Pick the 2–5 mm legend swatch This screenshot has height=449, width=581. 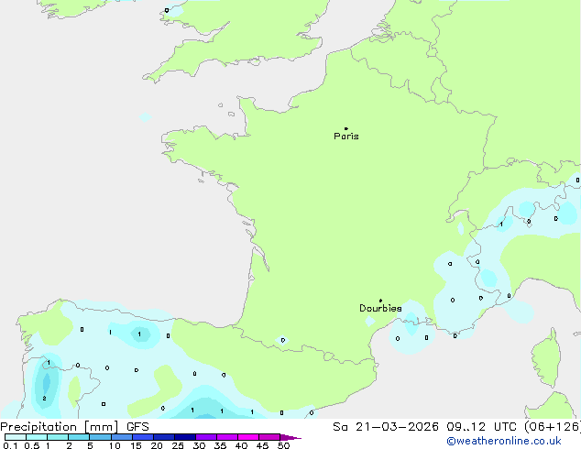click(x=79, y=437)
